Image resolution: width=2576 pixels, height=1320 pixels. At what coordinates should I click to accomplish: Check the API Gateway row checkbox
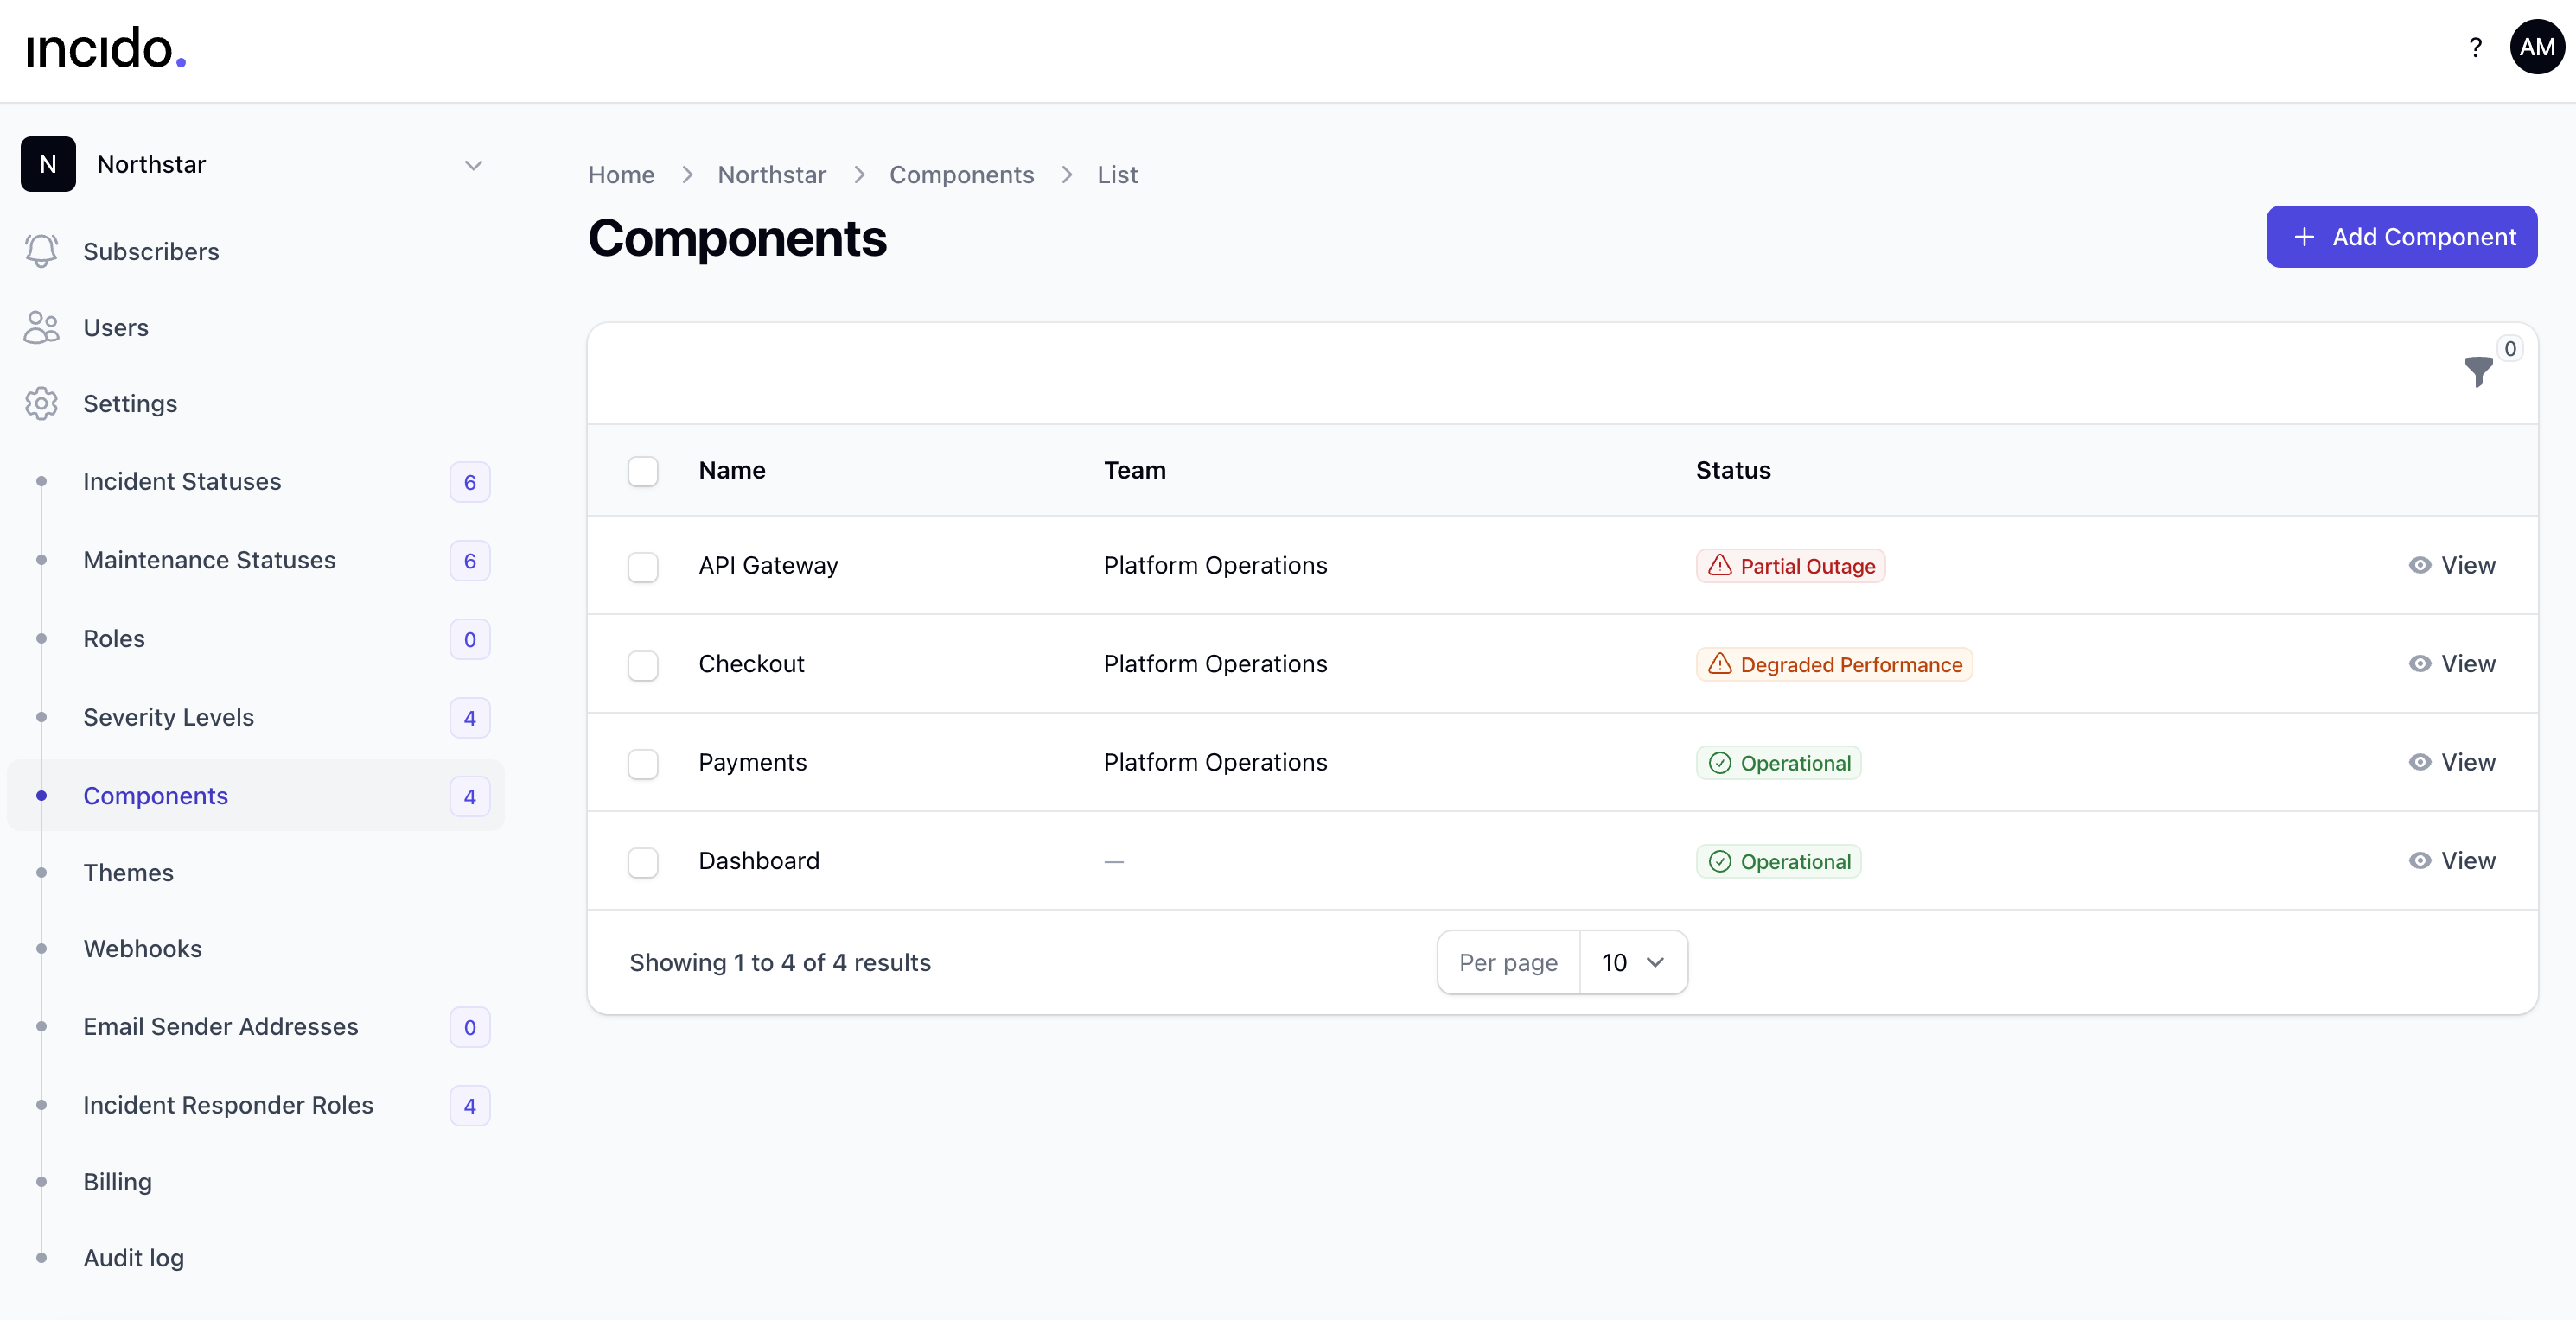pos(643,567)
